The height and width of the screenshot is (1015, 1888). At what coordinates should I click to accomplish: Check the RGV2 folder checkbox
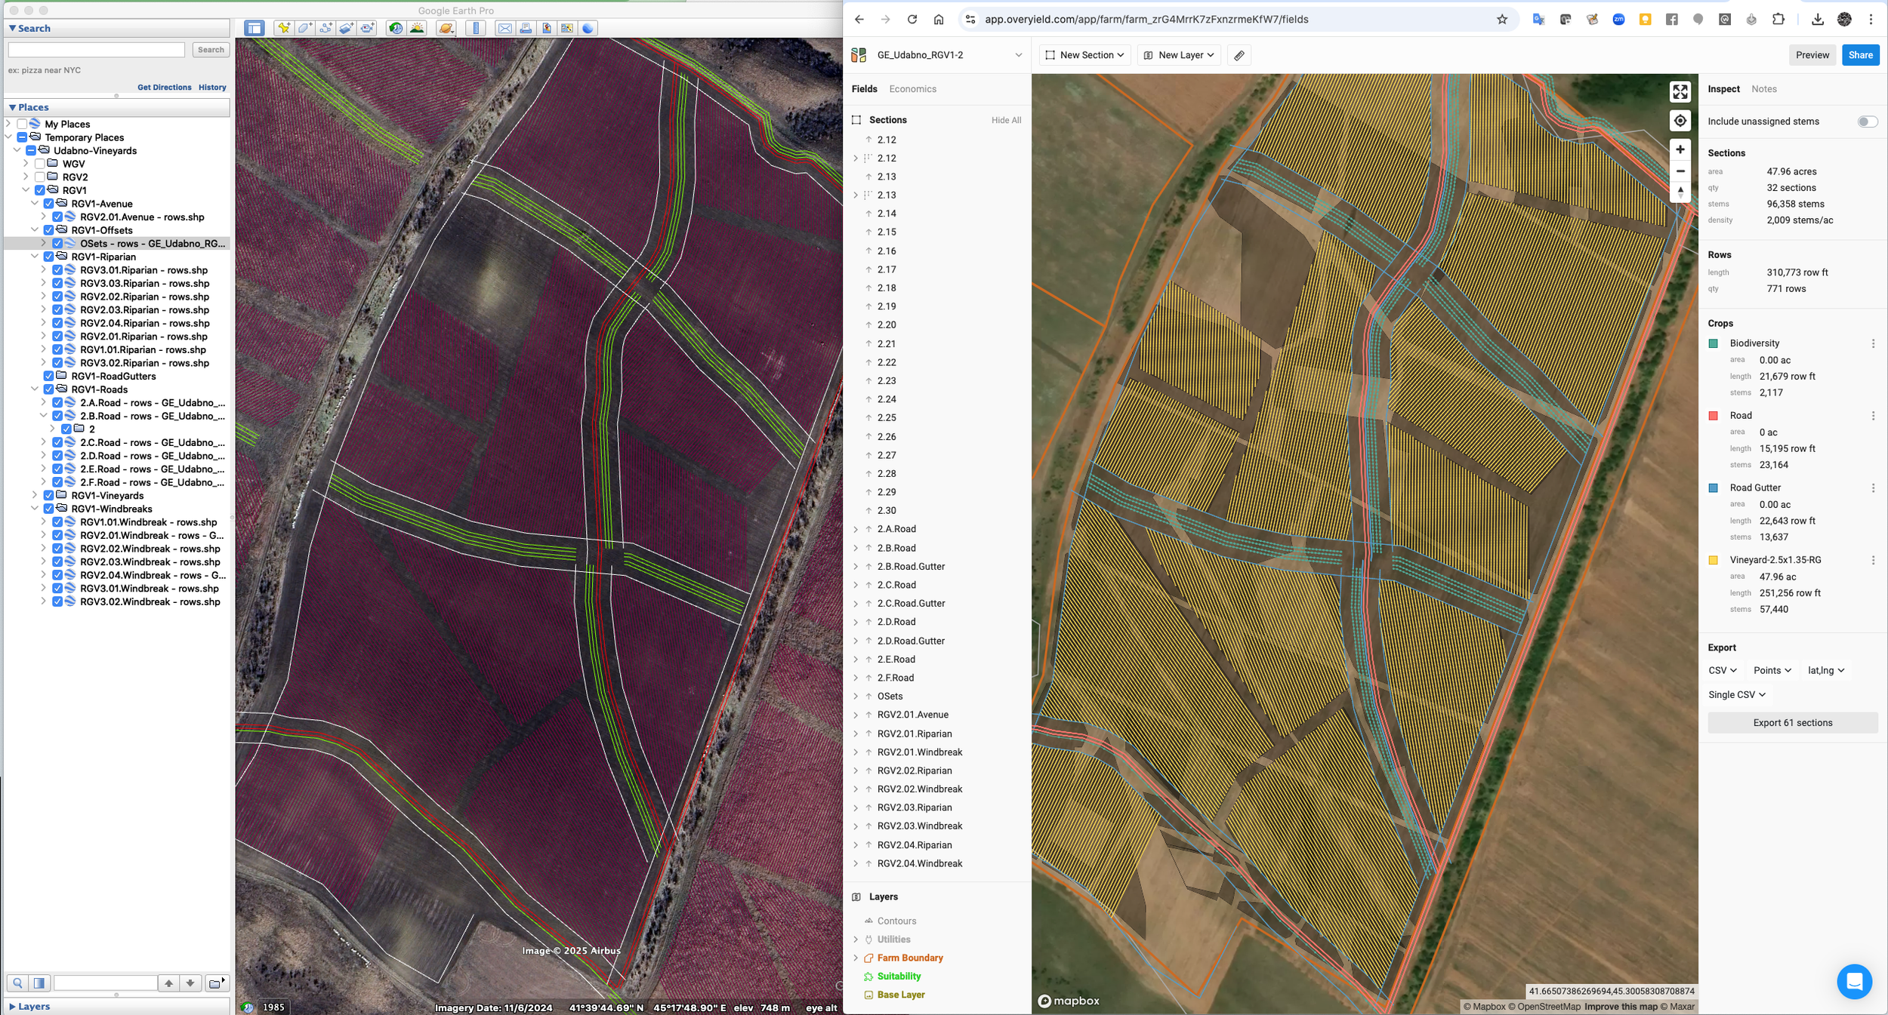(40, 177)
